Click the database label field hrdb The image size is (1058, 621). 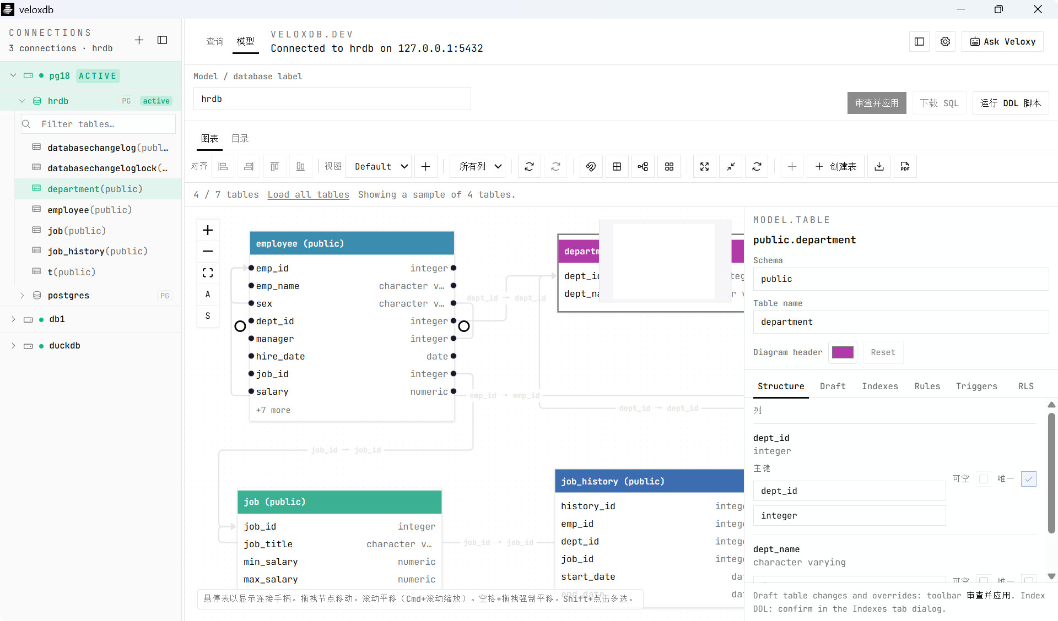[x=332, y=99]
